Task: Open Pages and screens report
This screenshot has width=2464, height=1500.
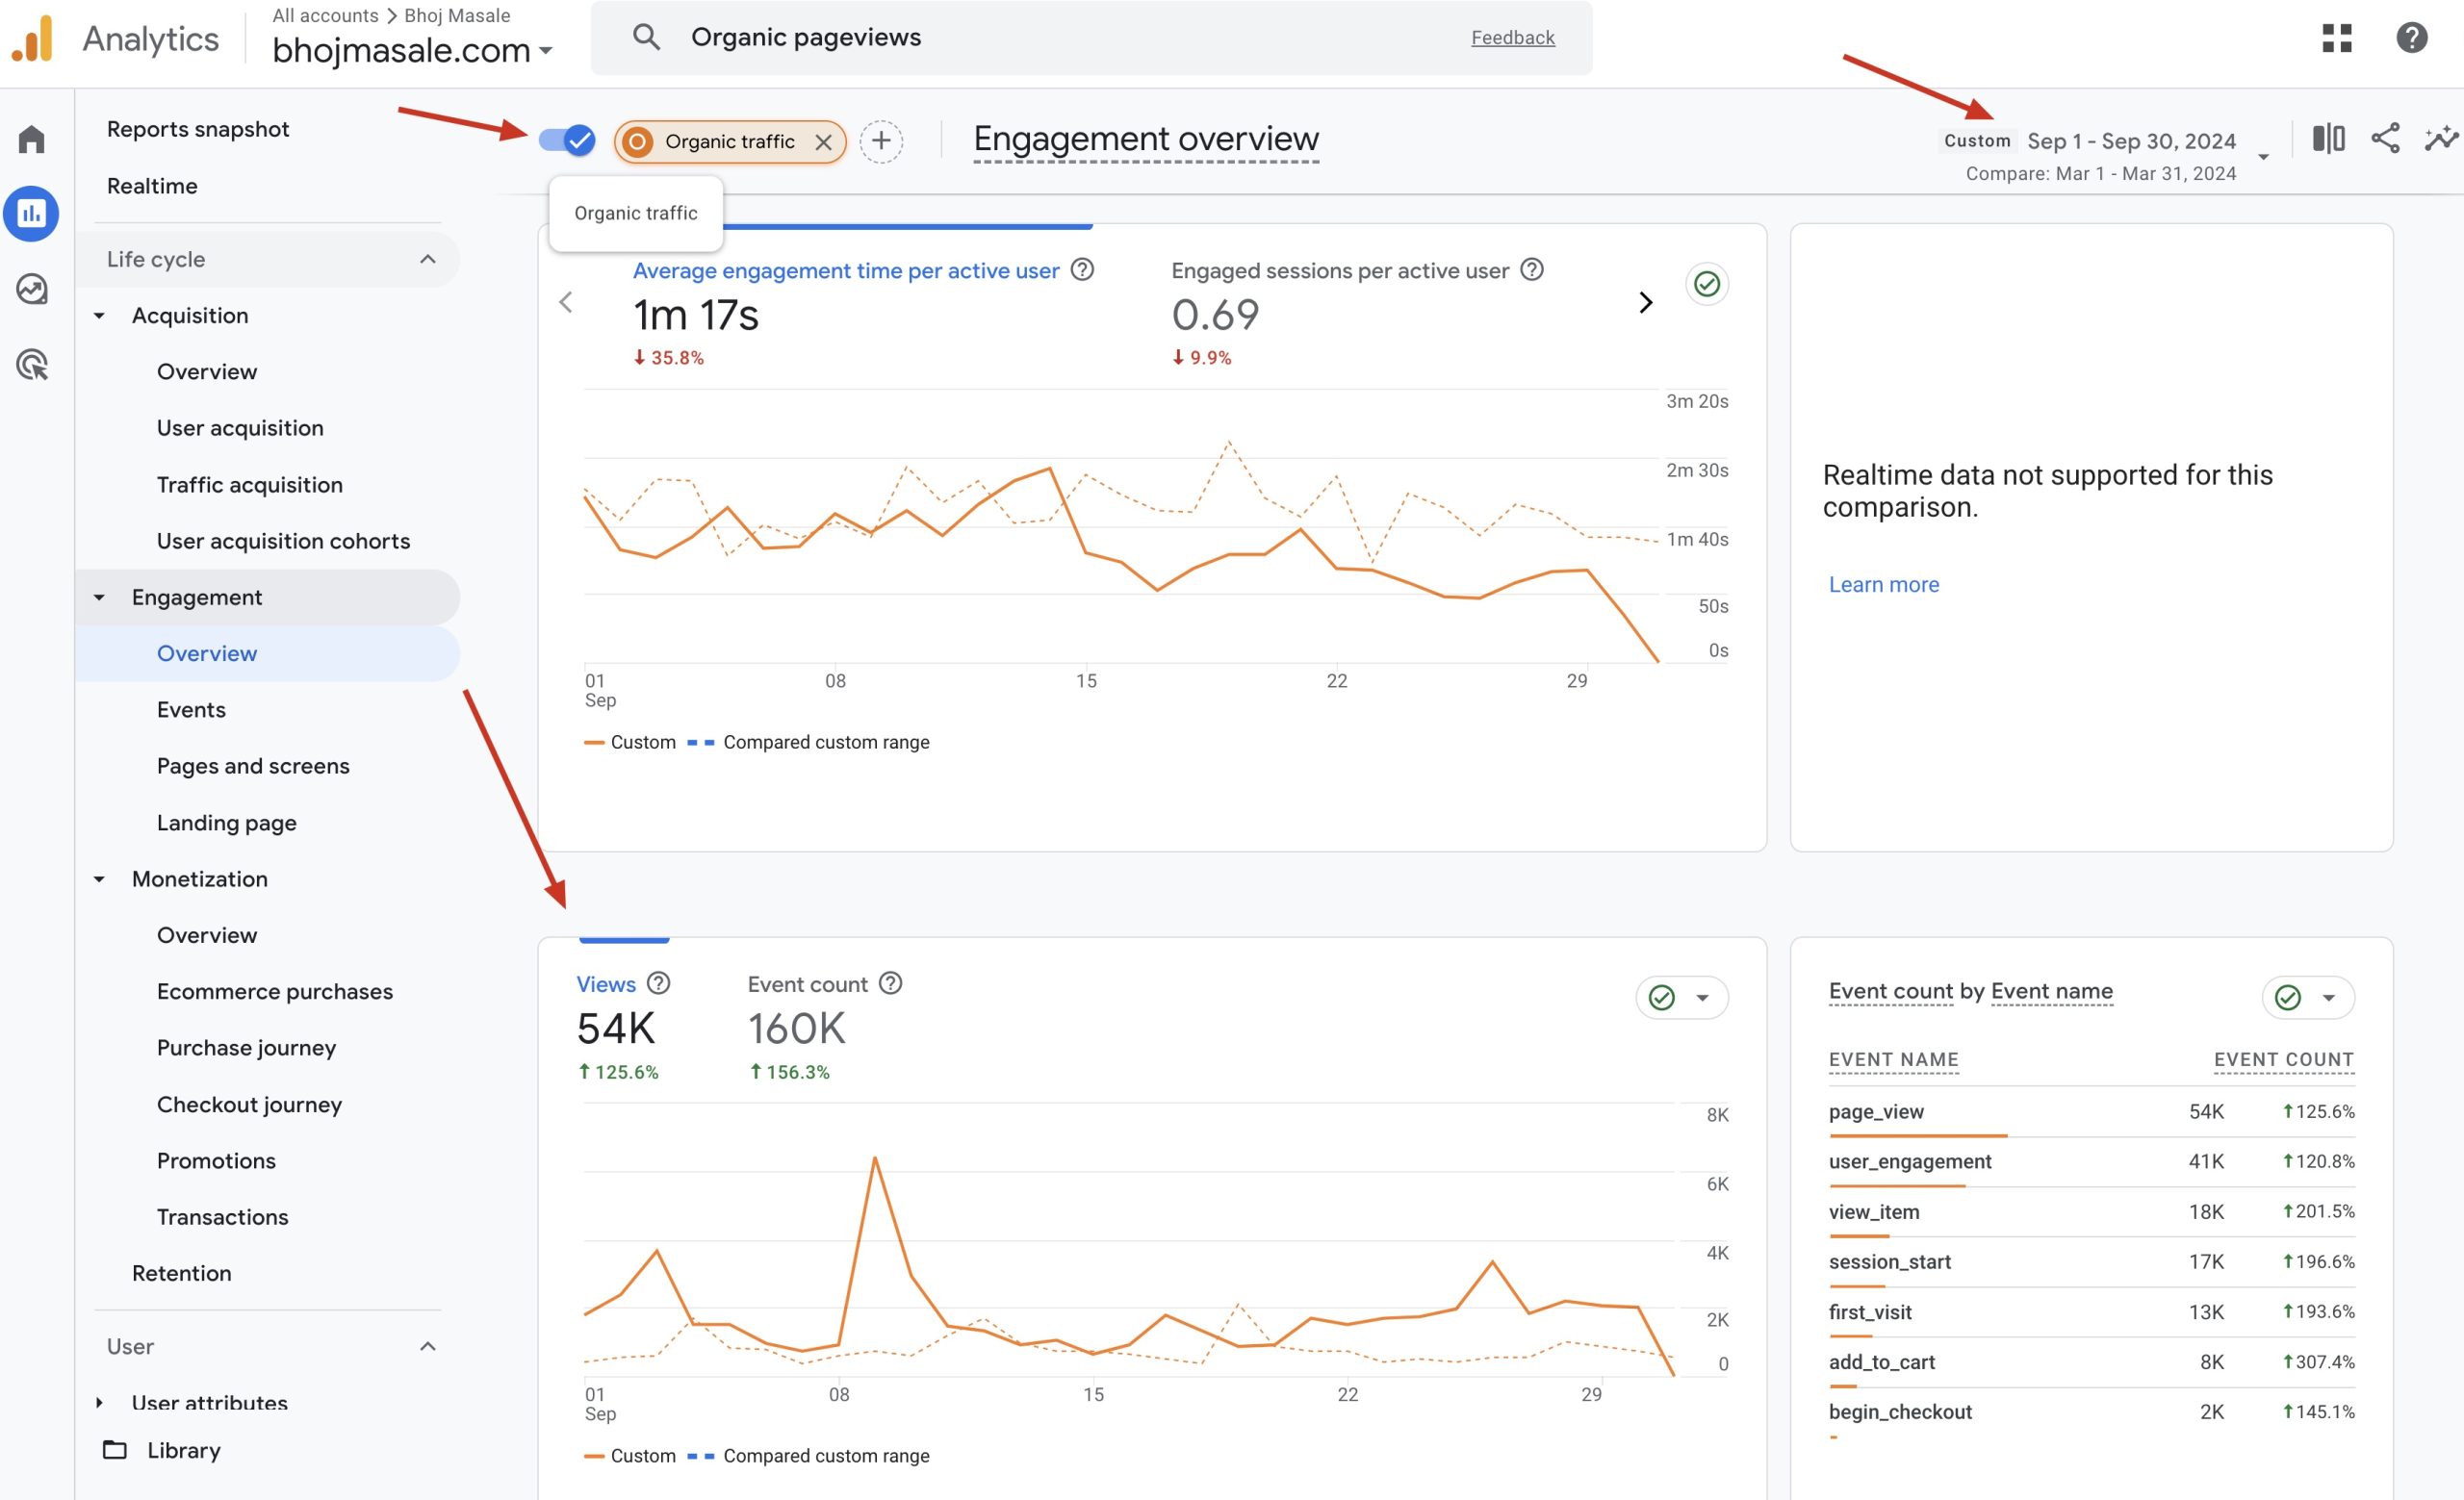Action: (253, 767)
